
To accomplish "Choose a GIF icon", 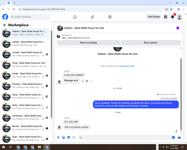I will [74, 138].
